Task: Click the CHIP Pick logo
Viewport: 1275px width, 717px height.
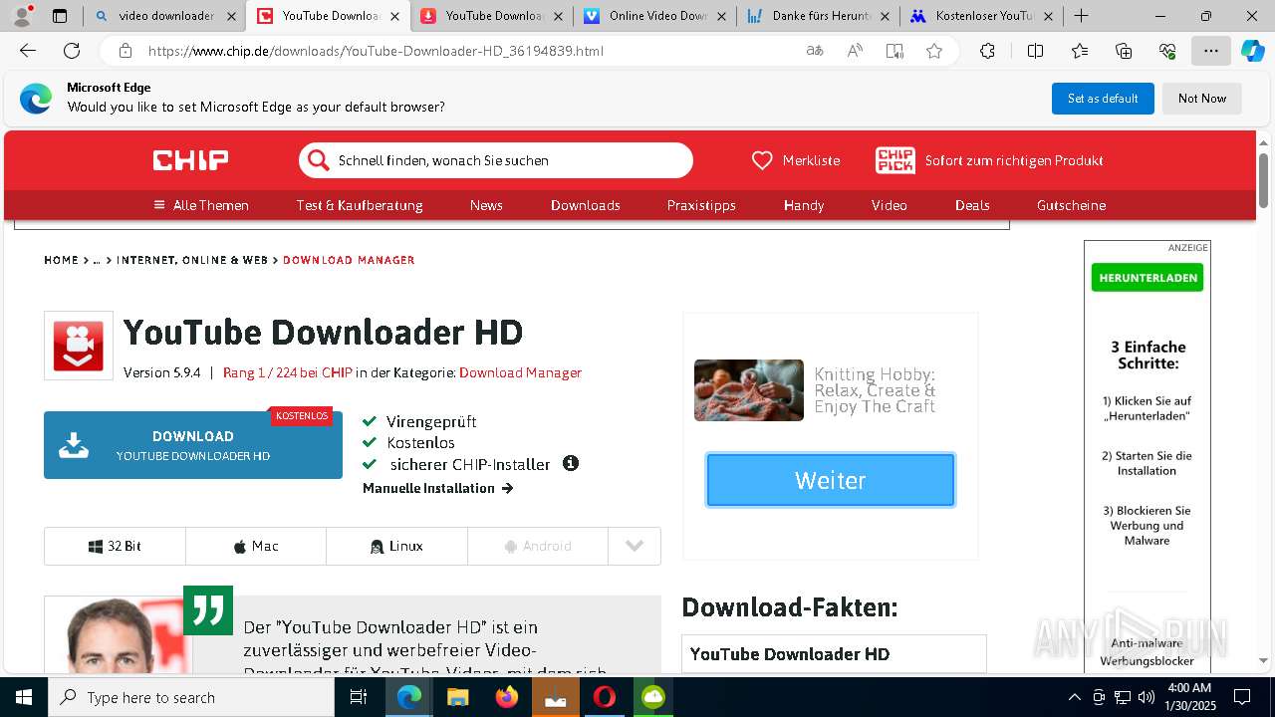Action: 894,160
